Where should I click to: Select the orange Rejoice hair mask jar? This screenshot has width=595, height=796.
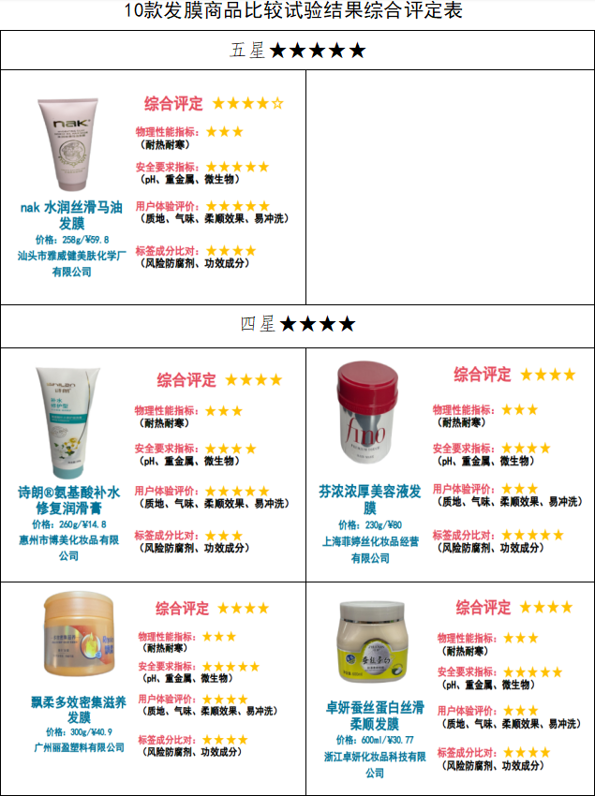click(80, 634)
